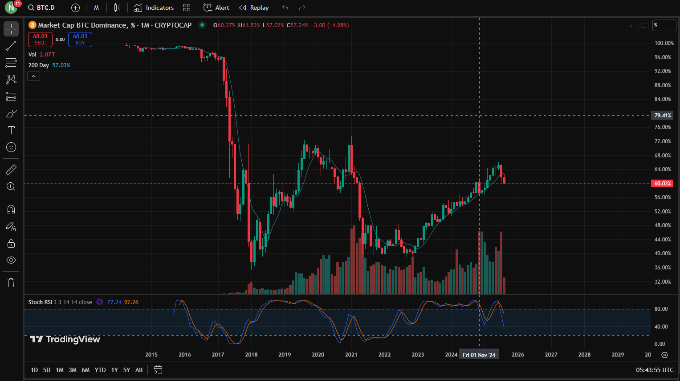680x381 pixels.
Task: Toggle the percent price scale box
Action: [x=664, y=25]
